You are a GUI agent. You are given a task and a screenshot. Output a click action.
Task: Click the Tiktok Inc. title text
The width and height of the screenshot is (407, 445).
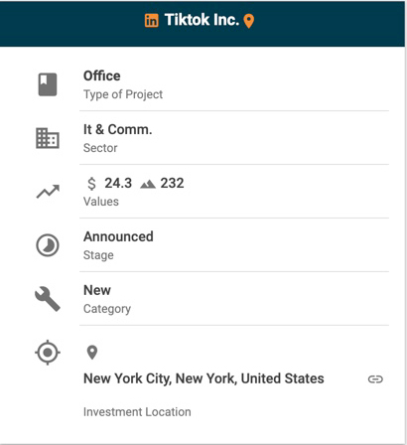tap(202, 20)
